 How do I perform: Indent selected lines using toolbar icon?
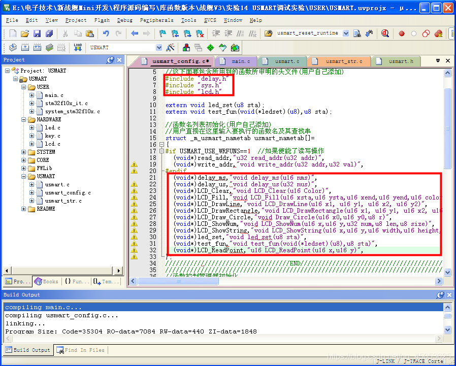click(216, 34)
